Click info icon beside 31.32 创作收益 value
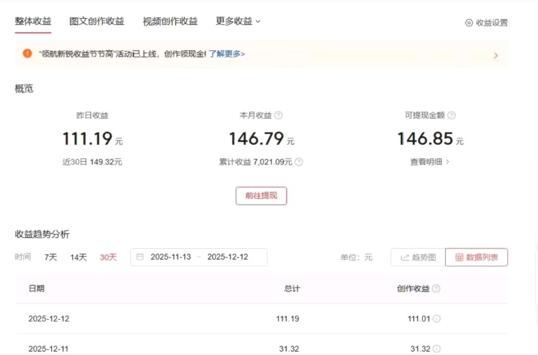This screenshot has height=355, width=538. click(436, 349)
